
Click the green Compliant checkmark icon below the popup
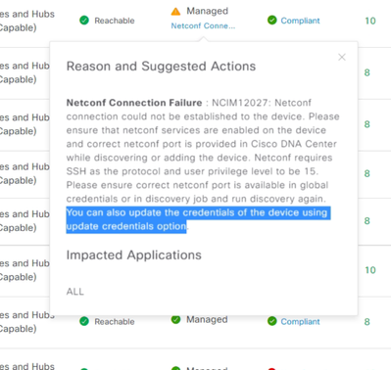[x=272, y=321]
